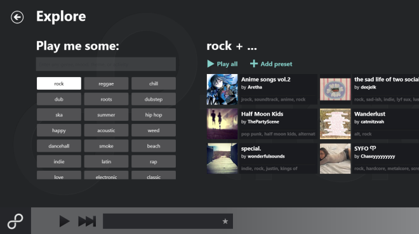The width and height of the screenshot is (419, 234).
Task: Click the Add preset plus icon
Action: pos(253,64)
